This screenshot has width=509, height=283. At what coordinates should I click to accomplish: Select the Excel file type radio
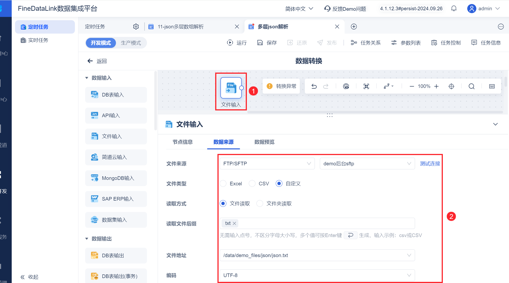(x=223, y=184)
